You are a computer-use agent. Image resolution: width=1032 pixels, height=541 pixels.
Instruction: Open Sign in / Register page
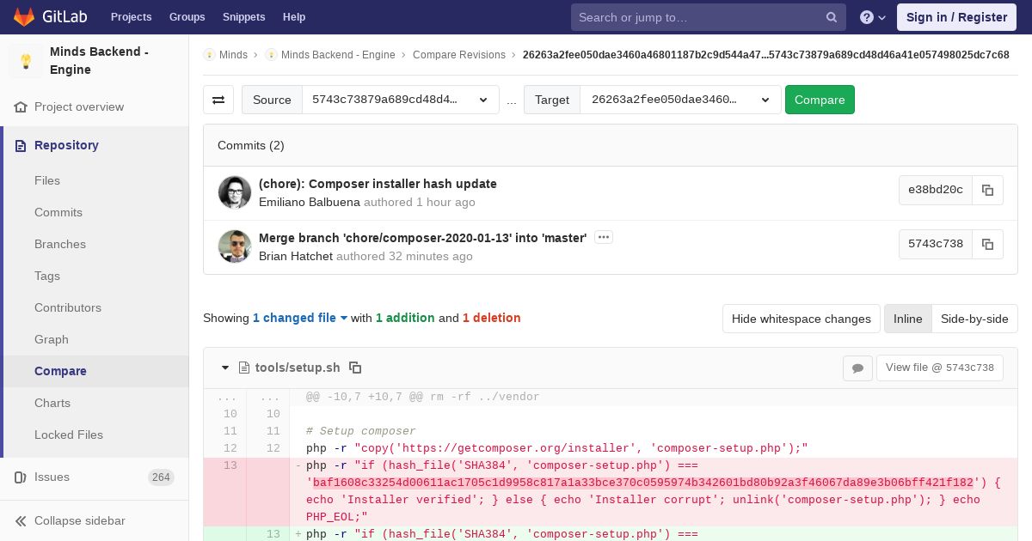[956, 17]
